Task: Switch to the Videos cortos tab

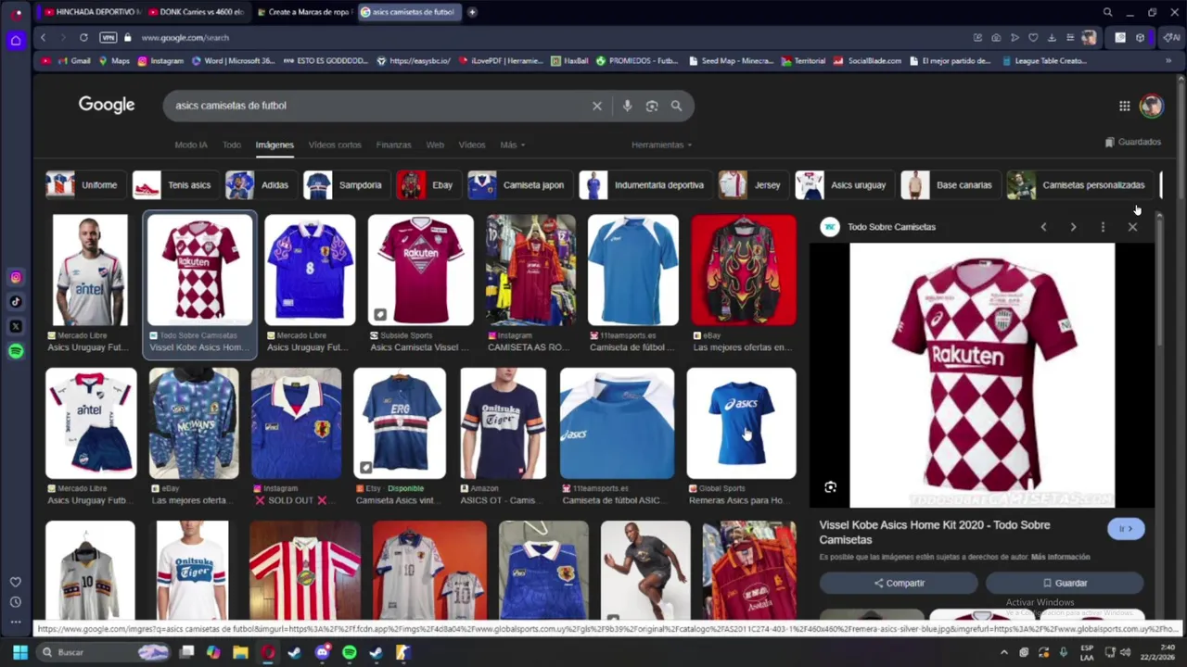Action: point(335,145)
